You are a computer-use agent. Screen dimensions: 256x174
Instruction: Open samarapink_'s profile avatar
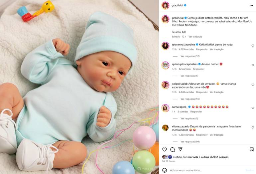[165, 108]
